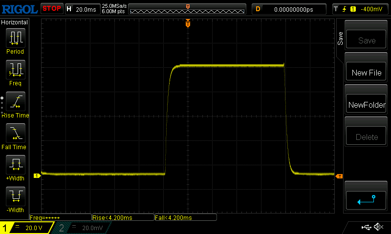This screenshot has height=234, width=391.
Task: Click the Delete button
Action: [366, 136]
